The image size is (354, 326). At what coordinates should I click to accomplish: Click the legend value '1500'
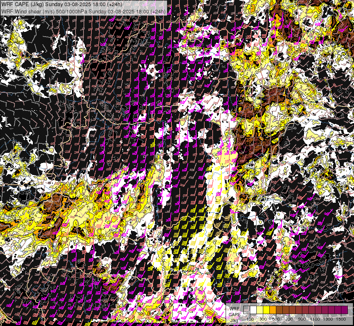click(x=341, y=319)
